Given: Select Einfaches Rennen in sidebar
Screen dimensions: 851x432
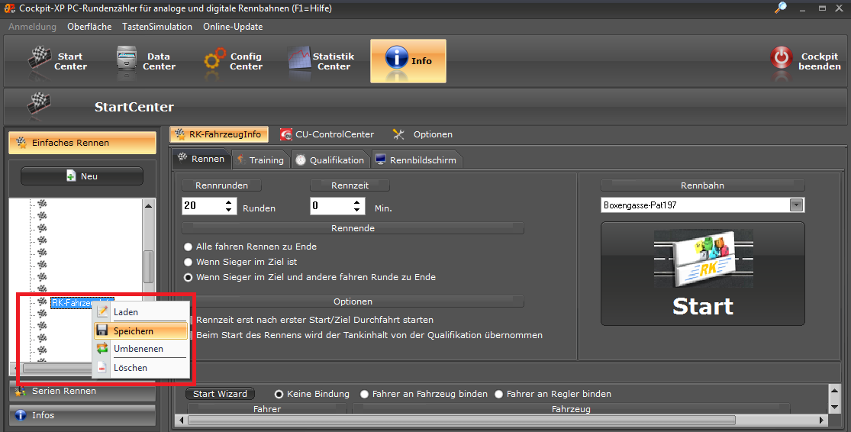Looking at the screenshot, I should coord(82,143).
